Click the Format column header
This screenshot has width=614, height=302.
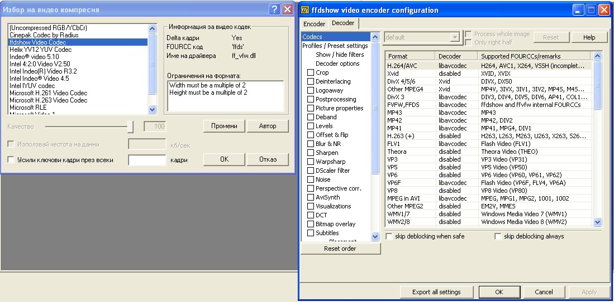click(x=410, y=56)
